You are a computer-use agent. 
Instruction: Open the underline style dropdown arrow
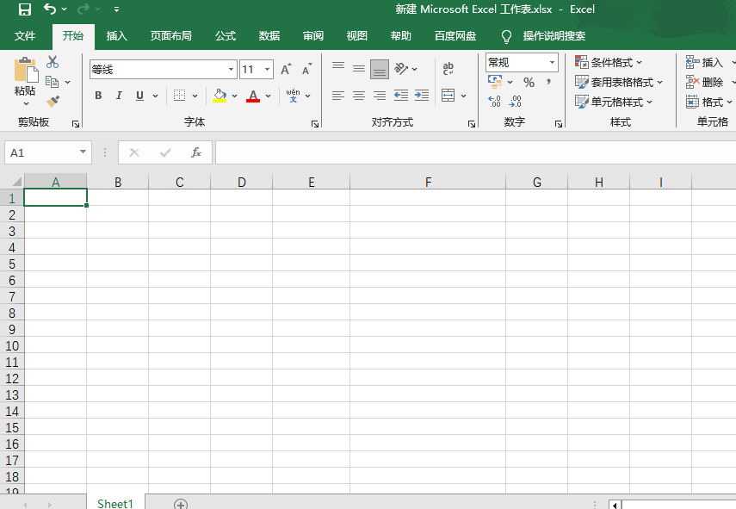(x=155, y=96)
